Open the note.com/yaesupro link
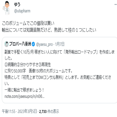 (25, 96)
